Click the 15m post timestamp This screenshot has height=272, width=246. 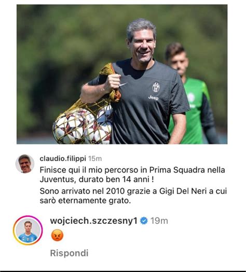[x=95, y=159]
